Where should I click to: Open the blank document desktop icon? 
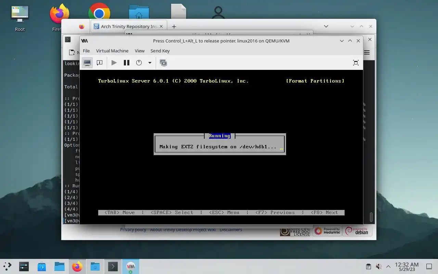tap(179, 12)
